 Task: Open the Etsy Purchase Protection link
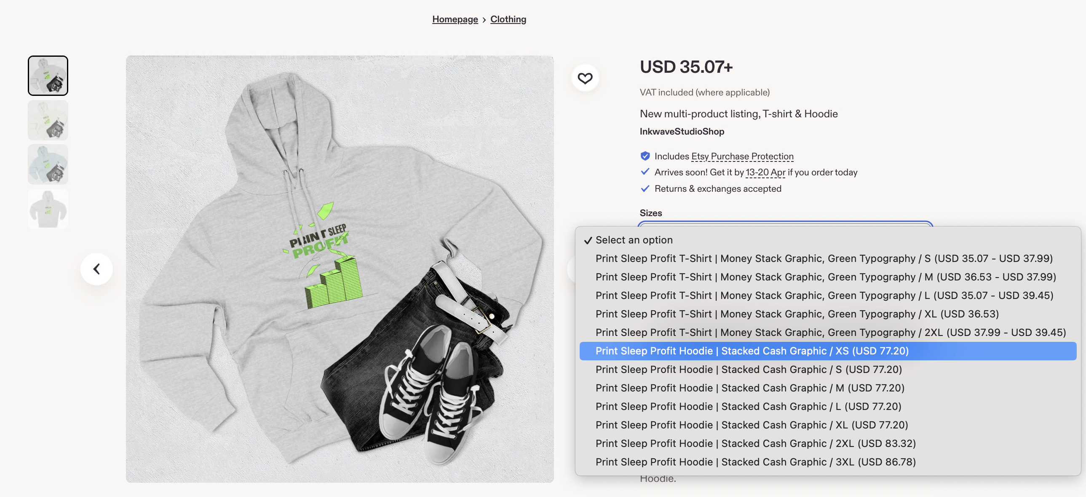coord(741,156)
